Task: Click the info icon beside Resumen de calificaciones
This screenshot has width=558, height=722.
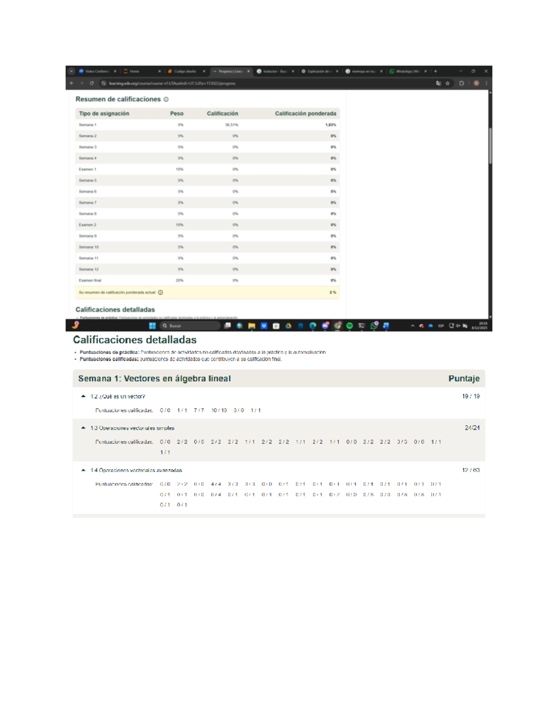Action: pyautogui.click(x=166, y=99)
